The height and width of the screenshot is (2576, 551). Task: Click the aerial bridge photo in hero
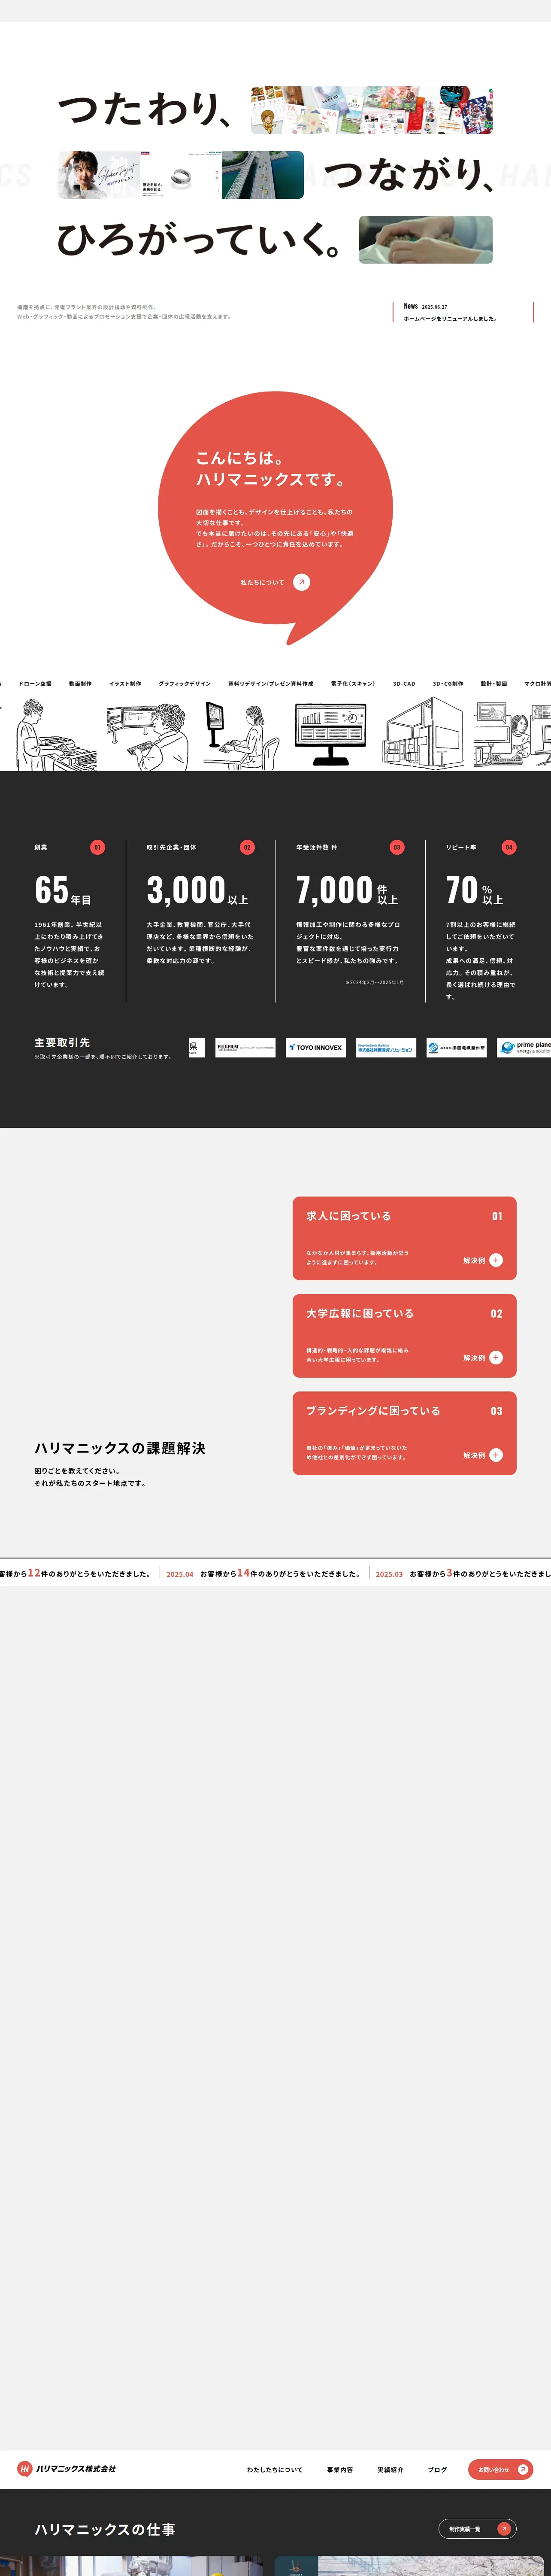point(262,175)
